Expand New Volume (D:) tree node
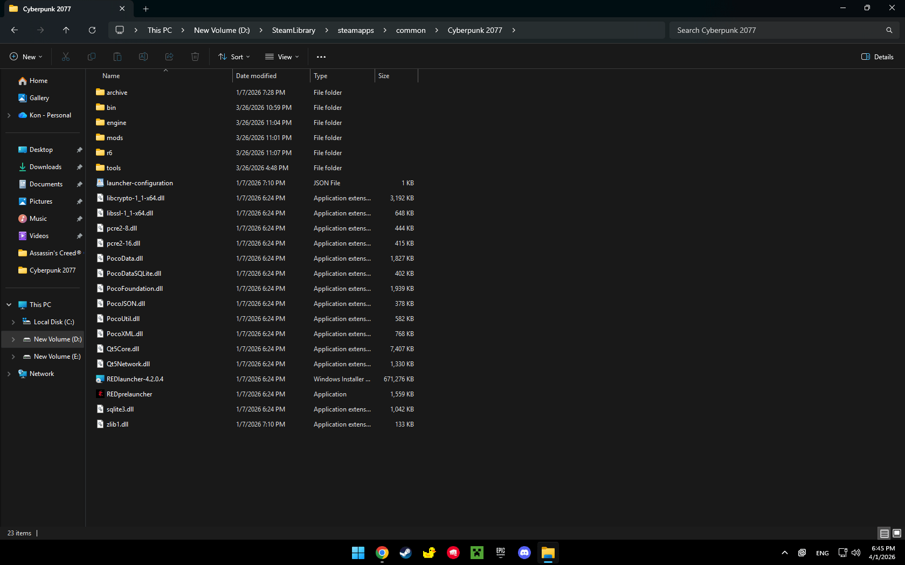Viewport: 905px width, 565px height. (x=13, y=339)
